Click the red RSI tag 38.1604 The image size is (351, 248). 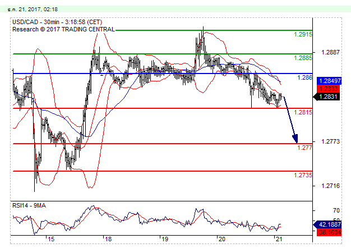coord(329,232)
